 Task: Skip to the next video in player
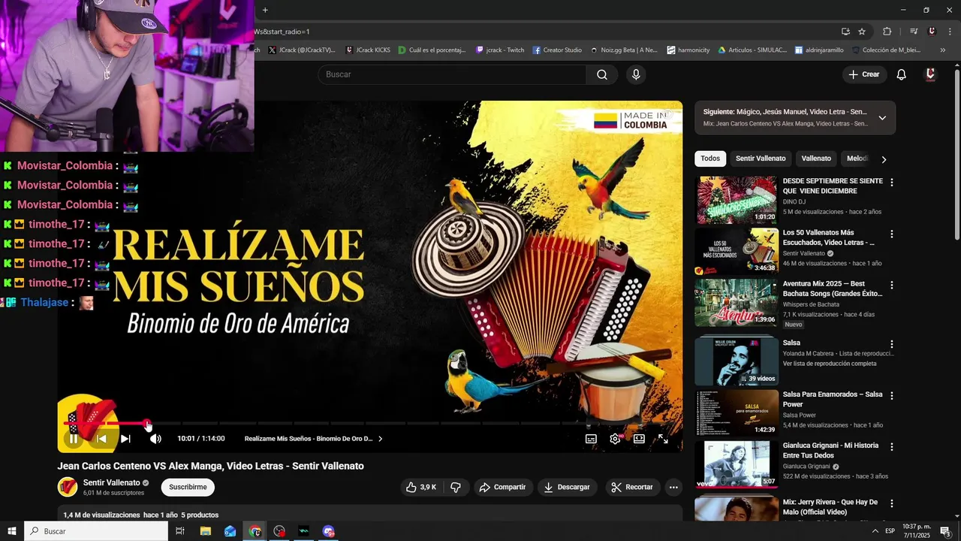125,439
